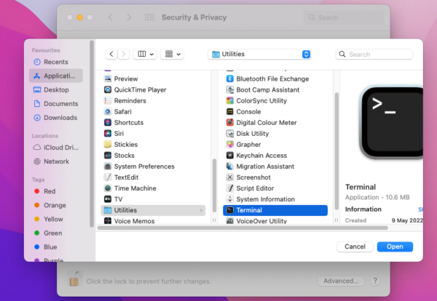Click the Migration Assistant icon
This screenshot has height=301, width=437.
229,166
